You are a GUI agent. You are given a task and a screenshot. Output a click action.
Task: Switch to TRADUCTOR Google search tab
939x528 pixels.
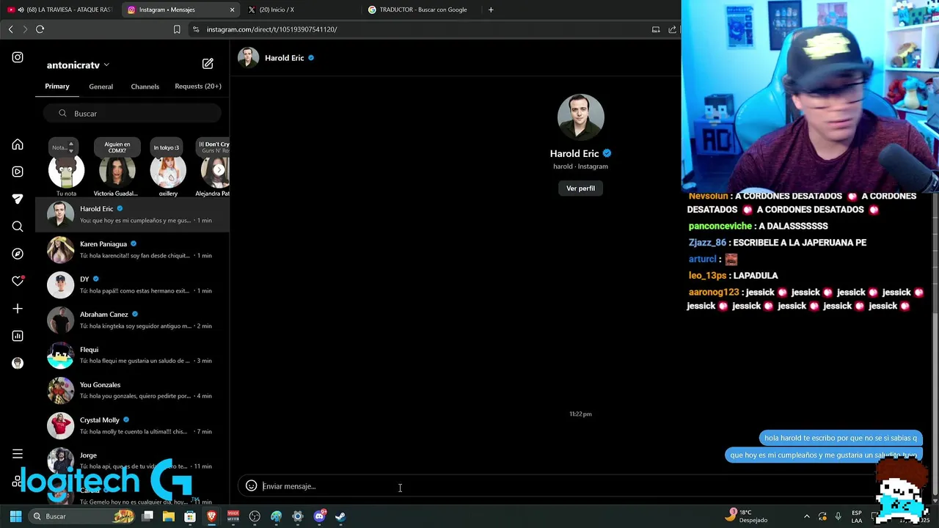(420, 10)
